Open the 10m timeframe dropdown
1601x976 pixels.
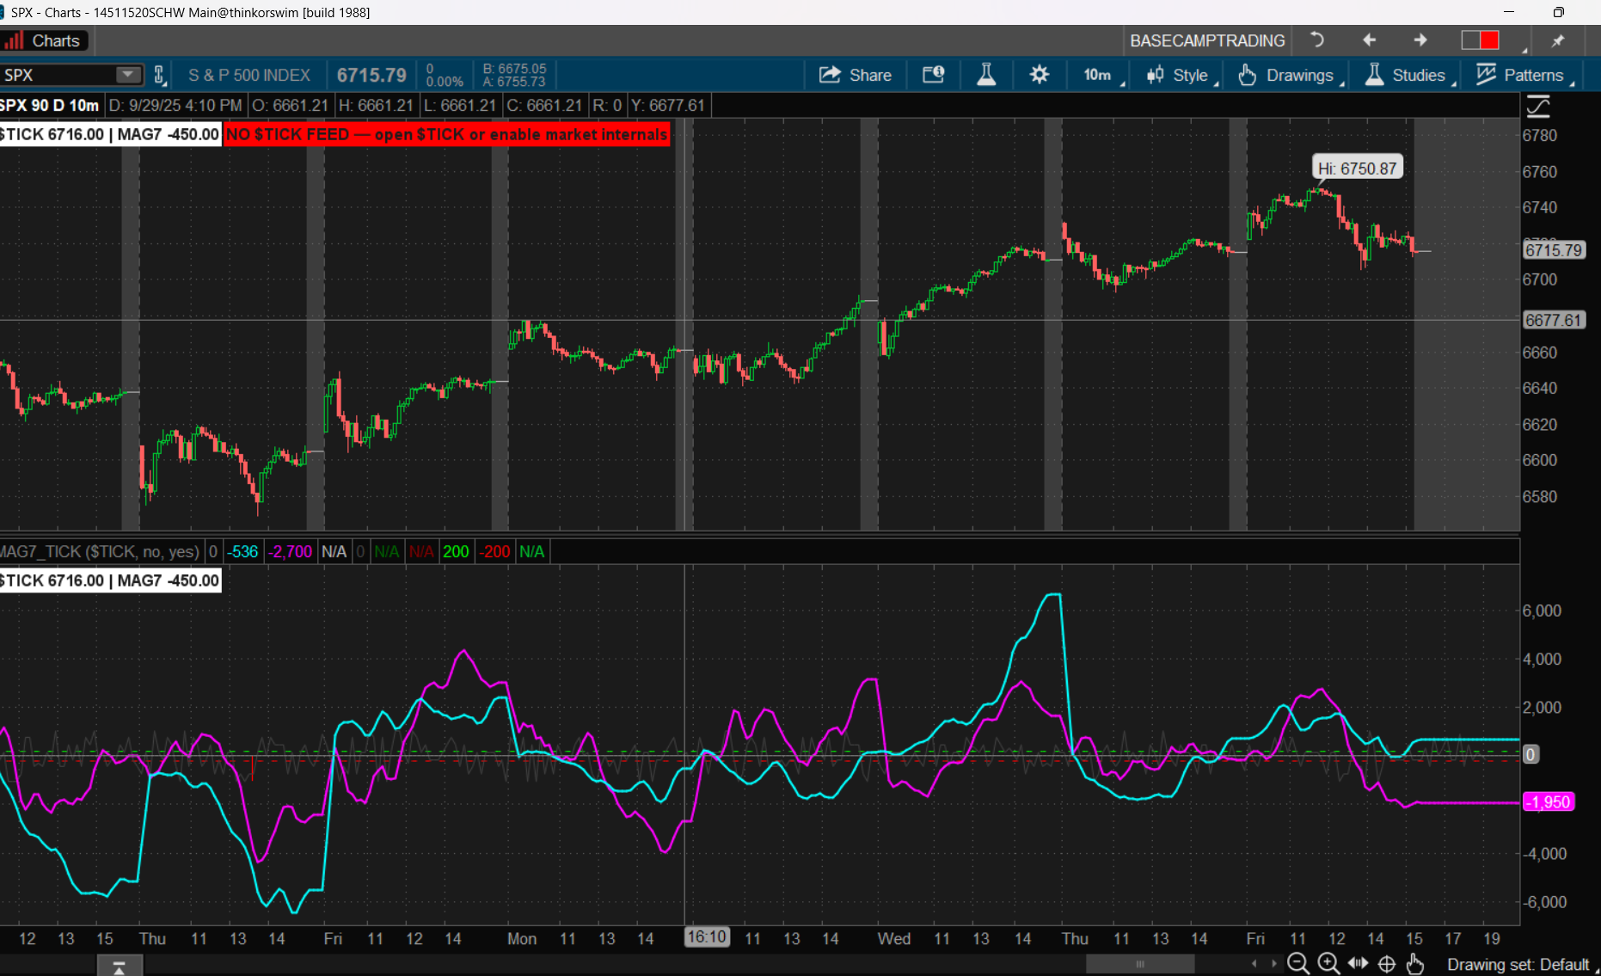coord(1098,75)
